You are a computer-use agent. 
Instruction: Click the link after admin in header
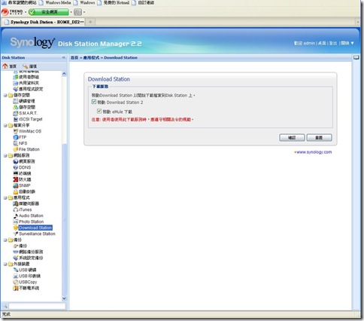tap(322, 43)
